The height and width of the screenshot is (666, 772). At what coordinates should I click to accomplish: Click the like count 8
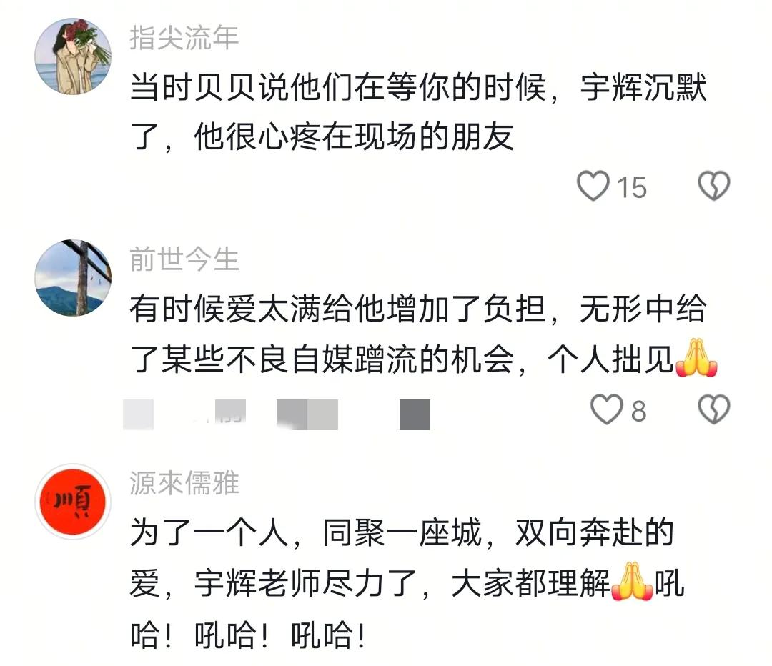pos(638,411)
